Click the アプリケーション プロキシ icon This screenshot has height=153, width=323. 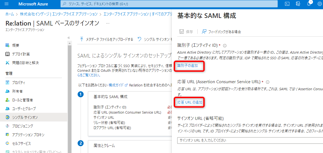coord(7,135)
